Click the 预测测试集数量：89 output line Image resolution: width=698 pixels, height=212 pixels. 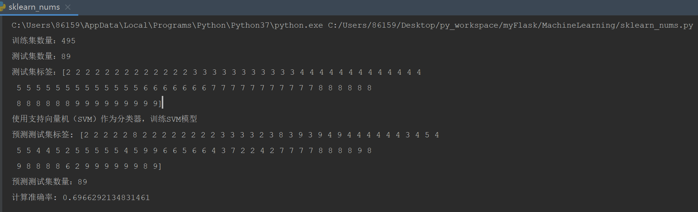[49, 182]
